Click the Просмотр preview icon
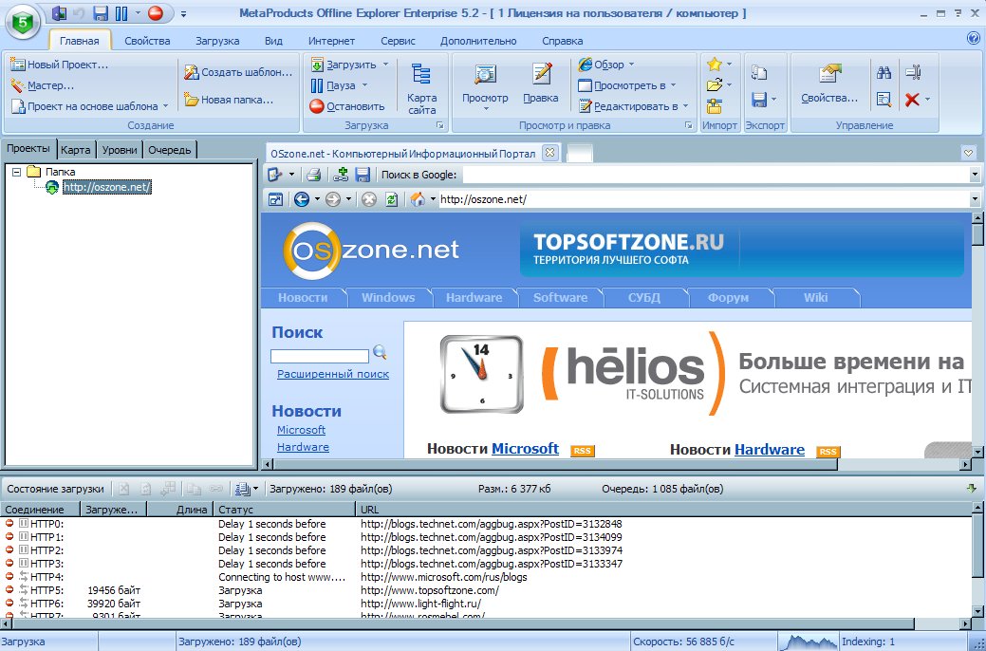This screenshot has height=651, width=986. click(x=485, y=74)
